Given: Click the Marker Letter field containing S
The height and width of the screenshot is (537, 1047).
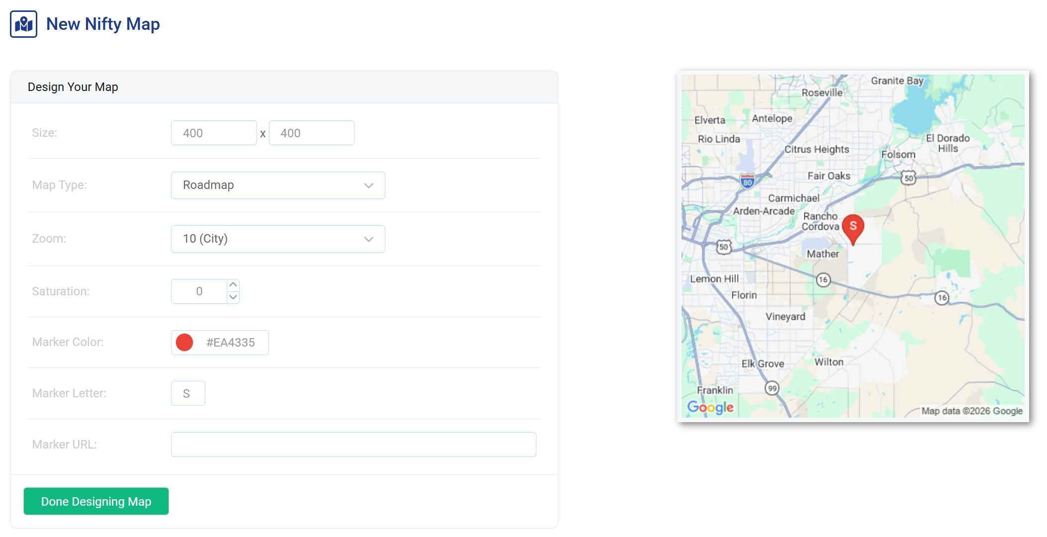Looking at the screenshot, I should (188, 393).
